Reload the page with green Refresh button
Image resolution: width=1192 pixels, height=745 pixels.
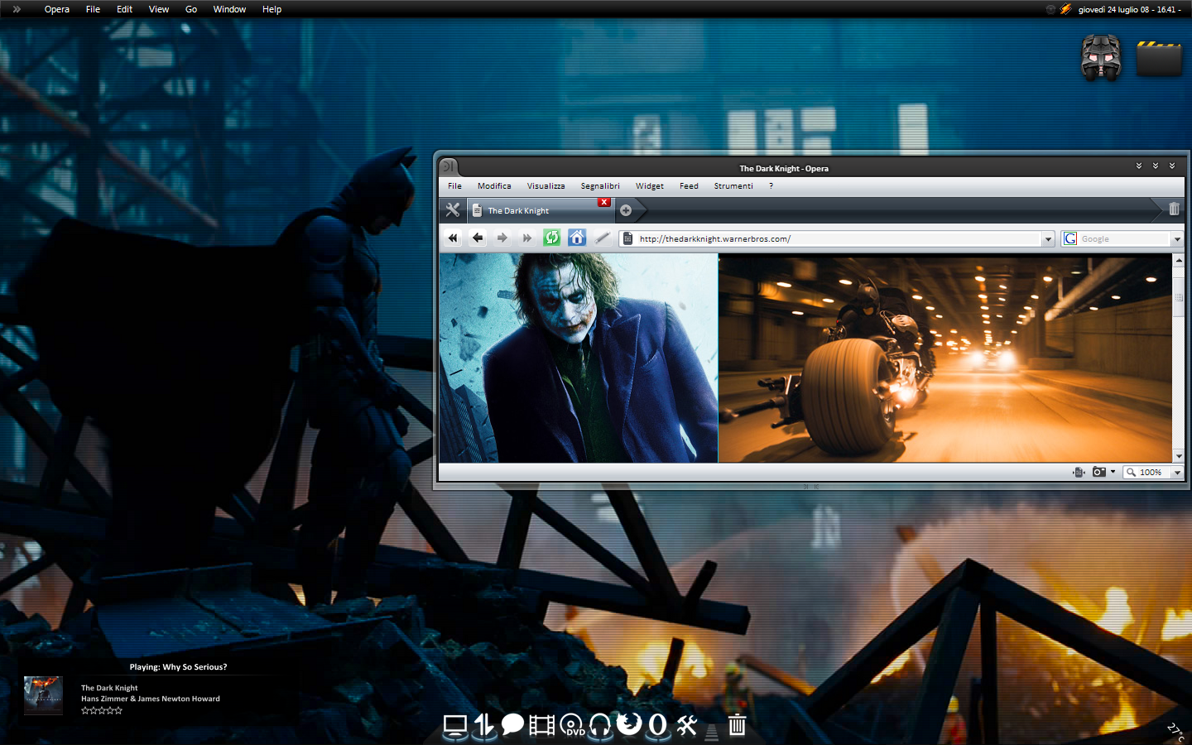[552, 238]
